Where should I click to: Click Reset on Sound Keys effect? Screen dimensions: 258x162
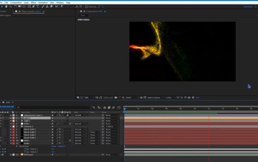pyautogui.click(x=54, y=146)
